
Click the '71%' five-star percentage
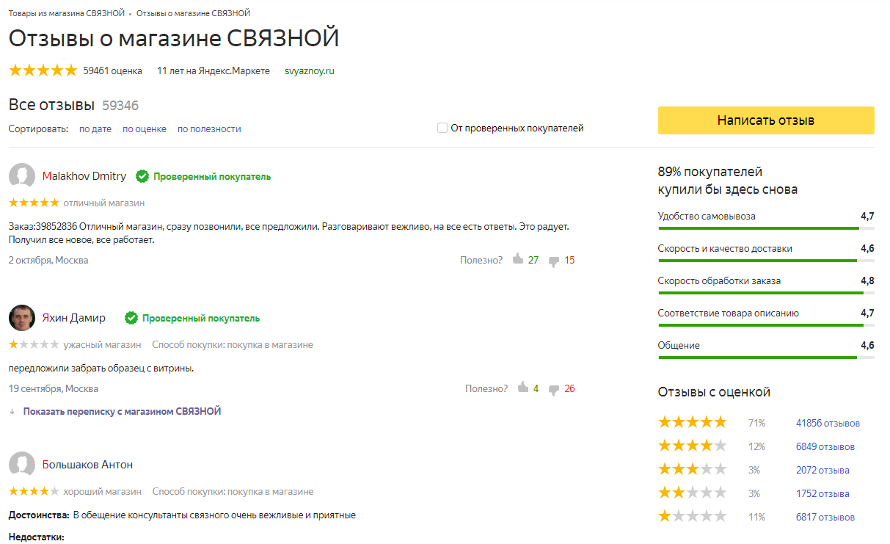pos(756,423)
